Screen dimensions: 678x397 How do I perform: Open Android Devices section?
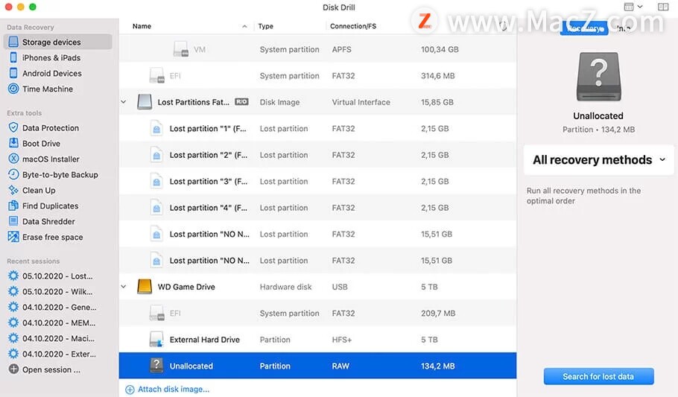coord(52,73)
